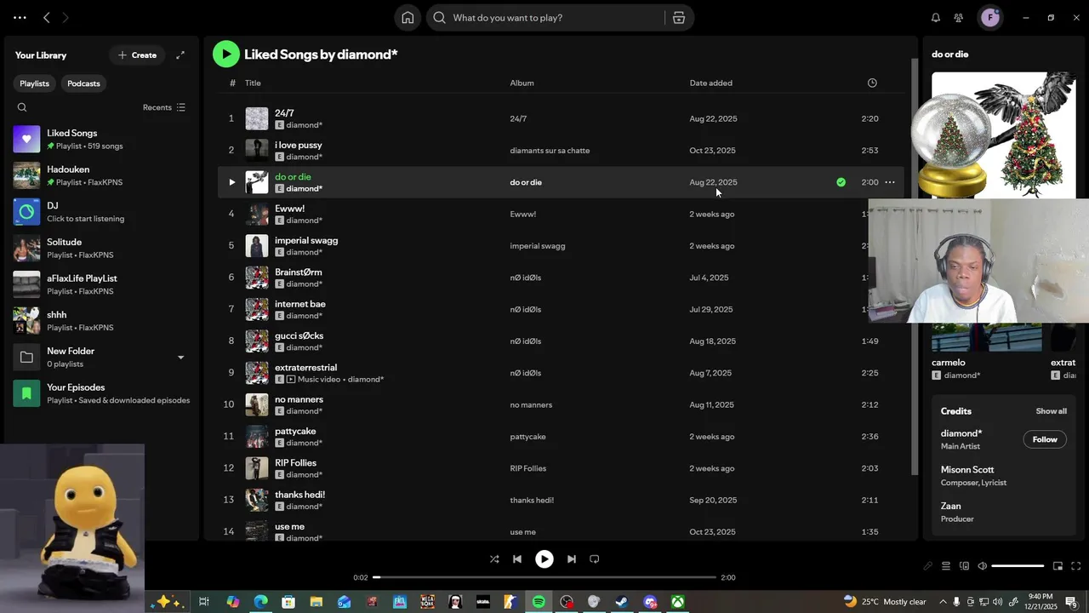
Task: Toggle shuffle in the player bar
Action: click(x=494, y=559)
